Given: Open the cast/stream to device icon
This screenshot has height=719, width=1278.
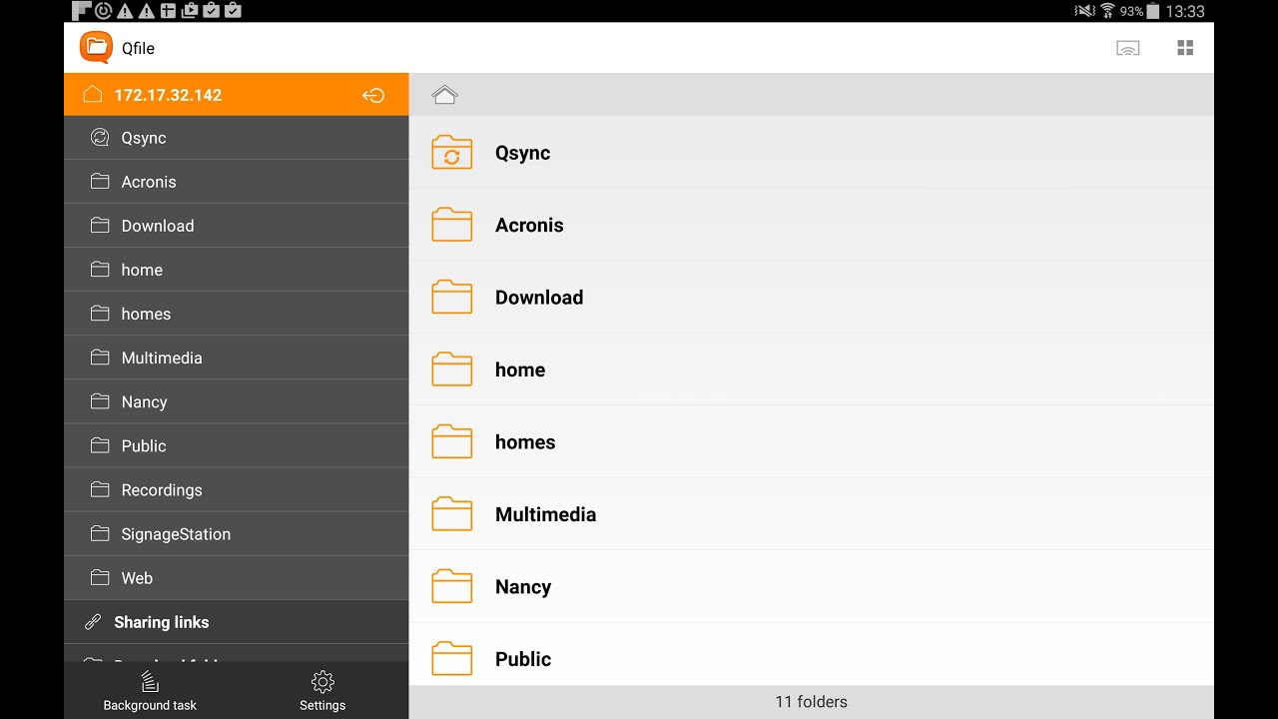Looking at the screenshot, I should coord(1127,48).
